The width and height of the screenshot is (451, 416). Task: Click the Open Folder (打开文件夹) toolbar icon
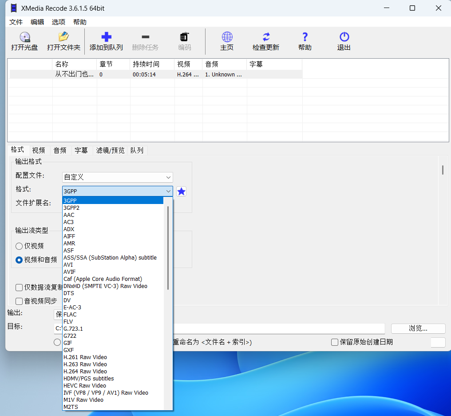63,37
